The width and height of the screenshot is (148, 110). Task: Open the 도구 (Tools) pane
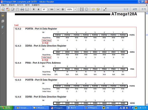click(126, 9)
